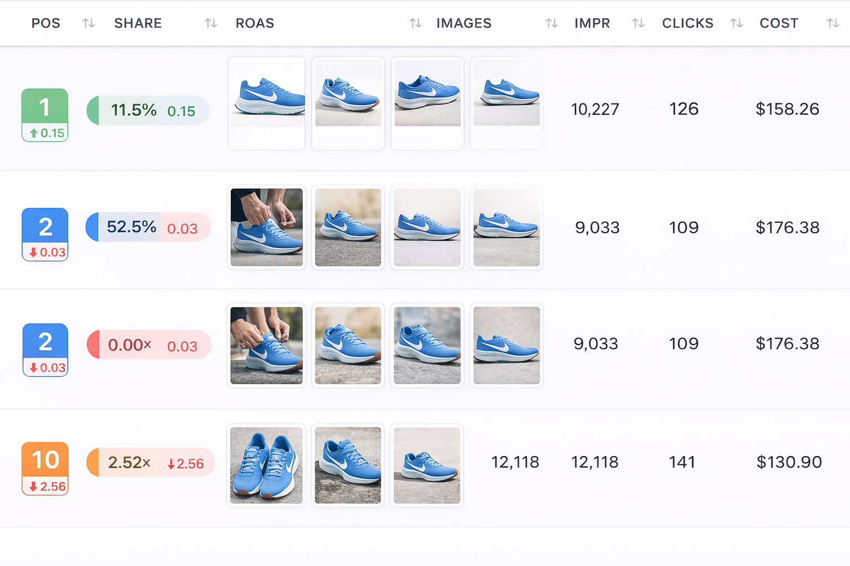
Task: Select the POS column header
Action: coord(46,23)
